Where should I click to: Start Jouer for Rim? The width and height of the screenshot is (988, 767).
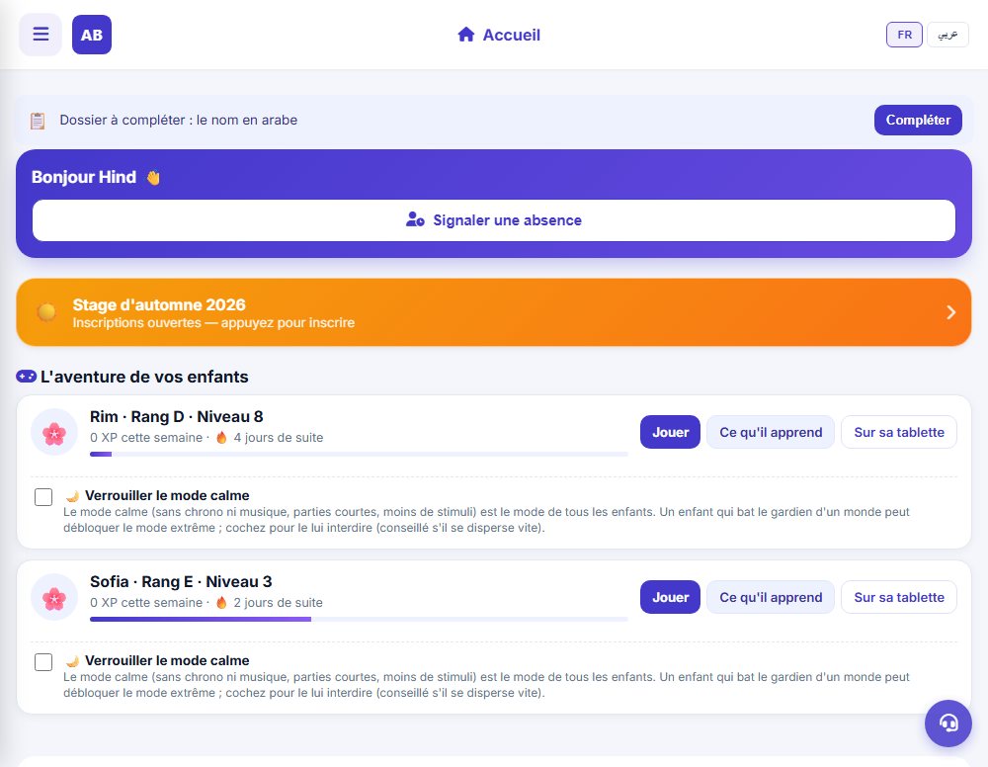pos(670,432)
